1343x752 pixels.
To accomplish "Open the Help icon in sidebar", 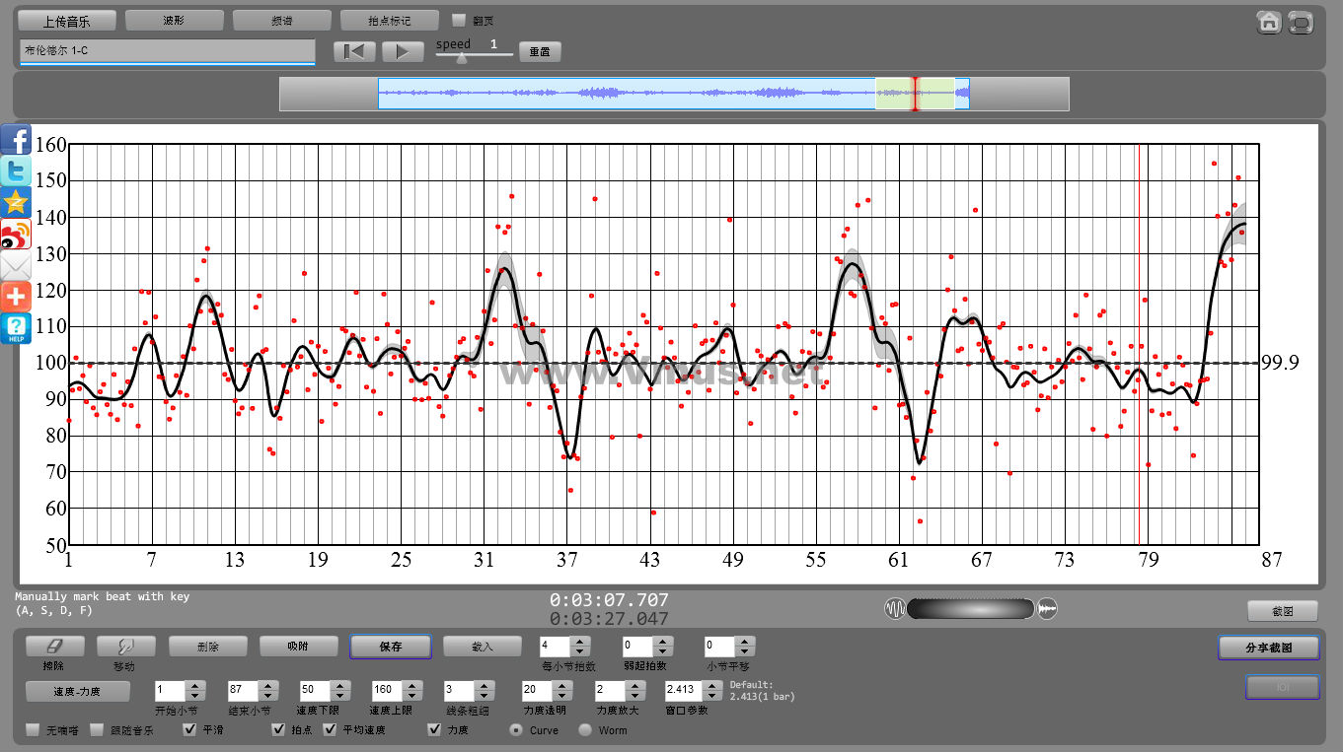I will (x=16, y=328).
